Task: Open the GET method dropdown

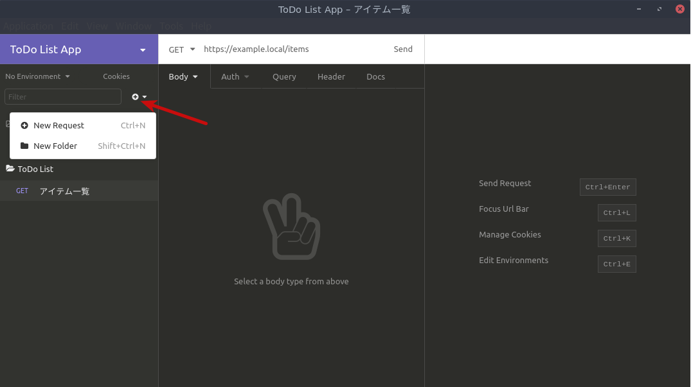Action: pyautogui.click(x=181, y=49)
